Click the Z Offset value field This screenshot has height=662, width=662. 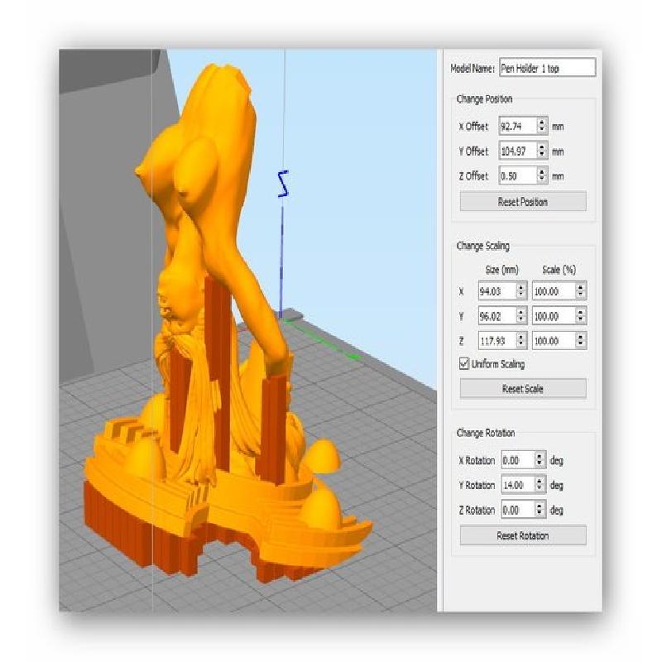point(518,175)
